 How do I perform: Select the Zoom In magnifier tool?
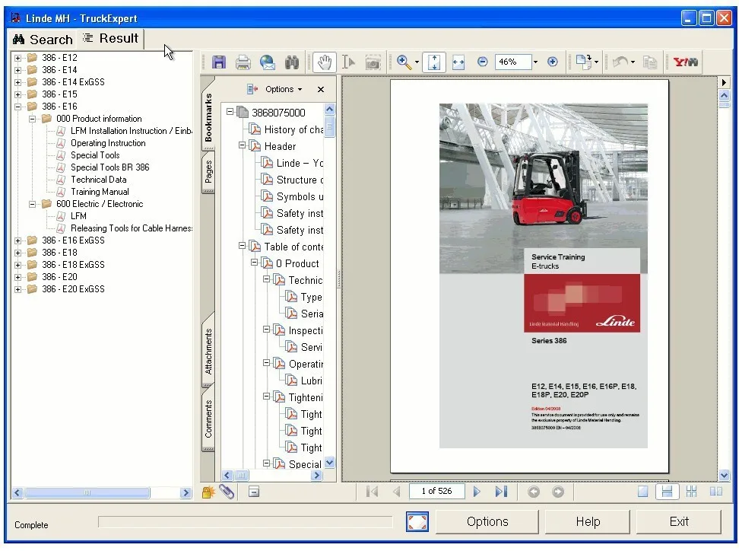coord(404,62)
